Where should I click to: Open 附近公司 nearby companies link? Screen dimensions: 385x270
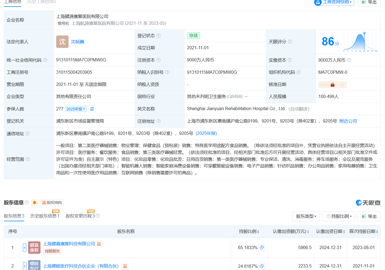click(x=348, y=121)
